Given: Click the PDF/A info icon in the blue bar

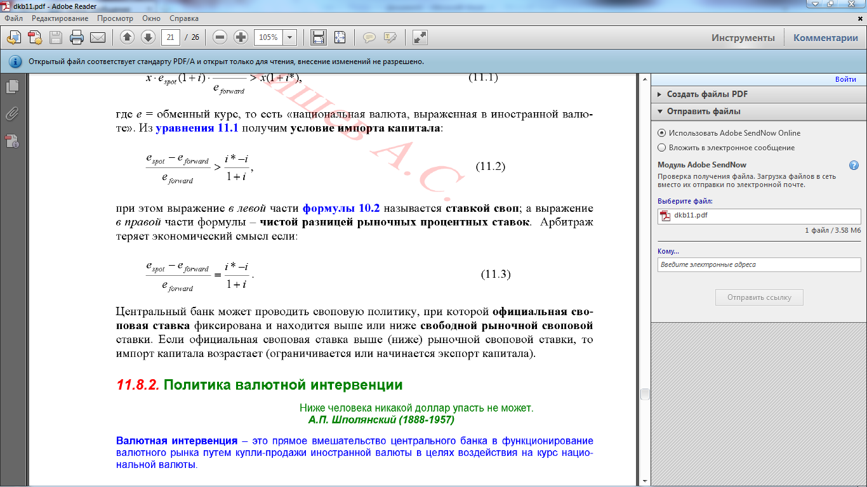Looking at the screenshot, I should [x=15, y=62].
